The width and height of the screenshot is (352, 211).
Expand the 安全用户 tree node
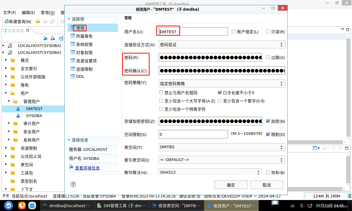click(9, 132)
